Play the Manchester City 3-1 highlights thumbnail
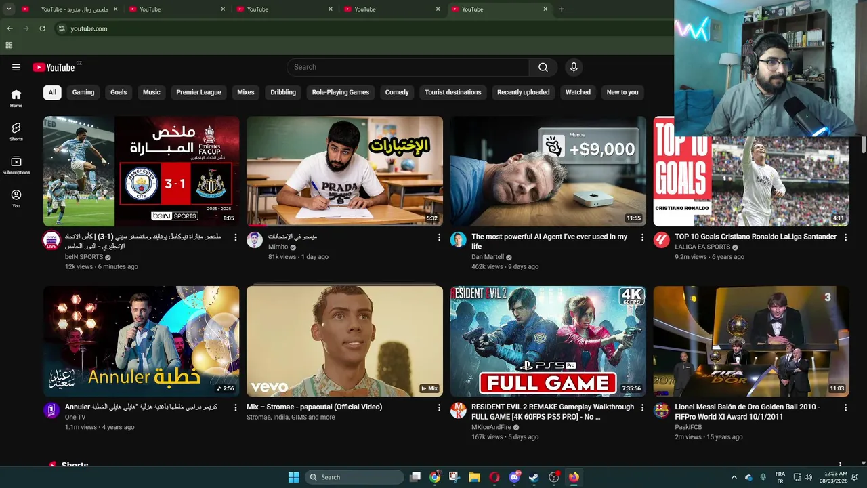 pos(141,171)
